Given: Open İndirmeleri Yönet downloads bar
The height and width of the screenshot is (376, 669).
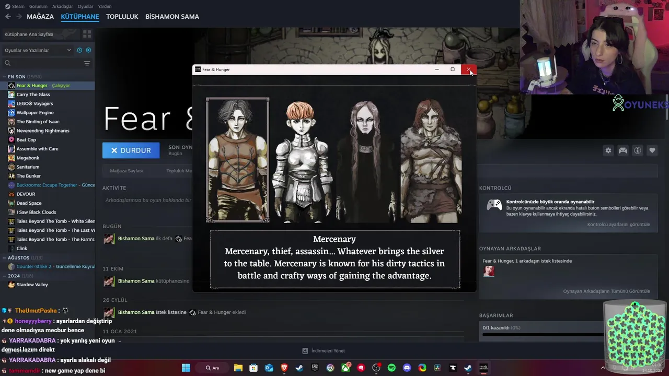Looking at the screenshot, I should pos(324,351).
